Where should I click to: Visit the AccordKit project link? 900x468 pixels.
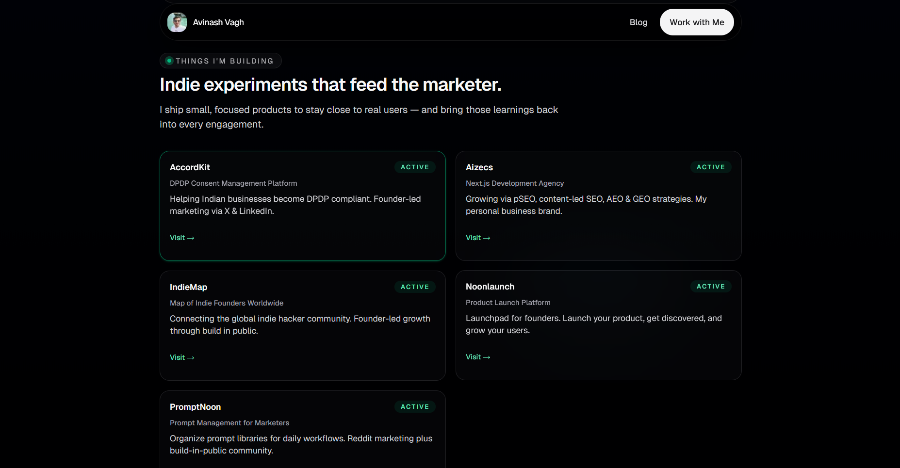tap(181, 238)
